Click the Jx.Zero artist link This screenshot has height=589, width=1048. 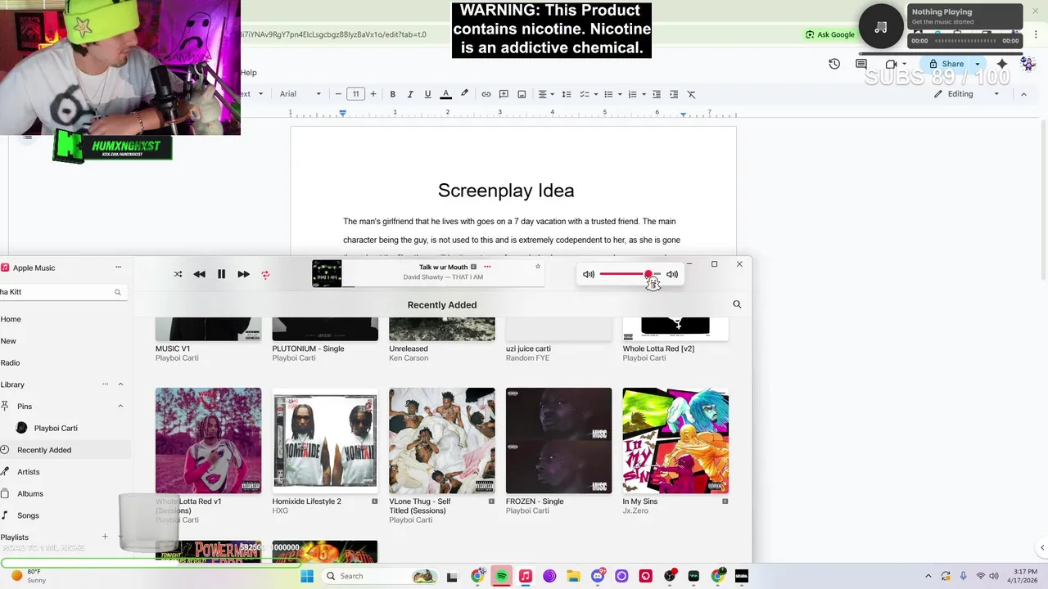click(635, 511)
